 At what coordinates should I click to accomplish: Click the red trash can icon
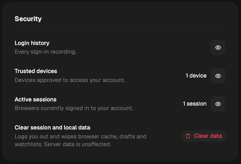[x=188, y=136]
